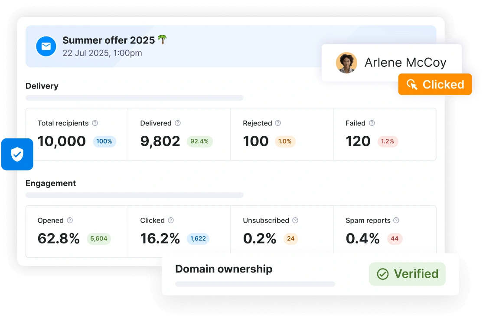Click the blue email envelope icon
Viewport: 483px width, 325px height.
(46, 46)
